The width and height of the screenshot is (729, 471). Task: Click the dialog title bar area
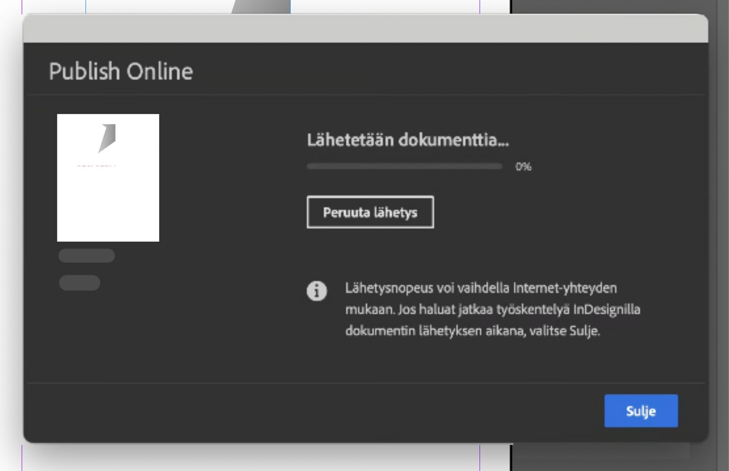(364, 27)
